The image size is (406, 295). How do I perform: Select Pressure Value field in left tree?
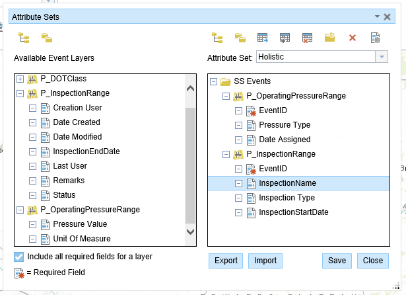pos(81,224)
